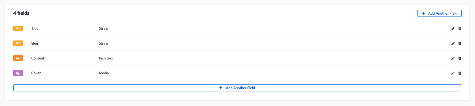Click the Rich text type label
475x106 pixels.
106,58
